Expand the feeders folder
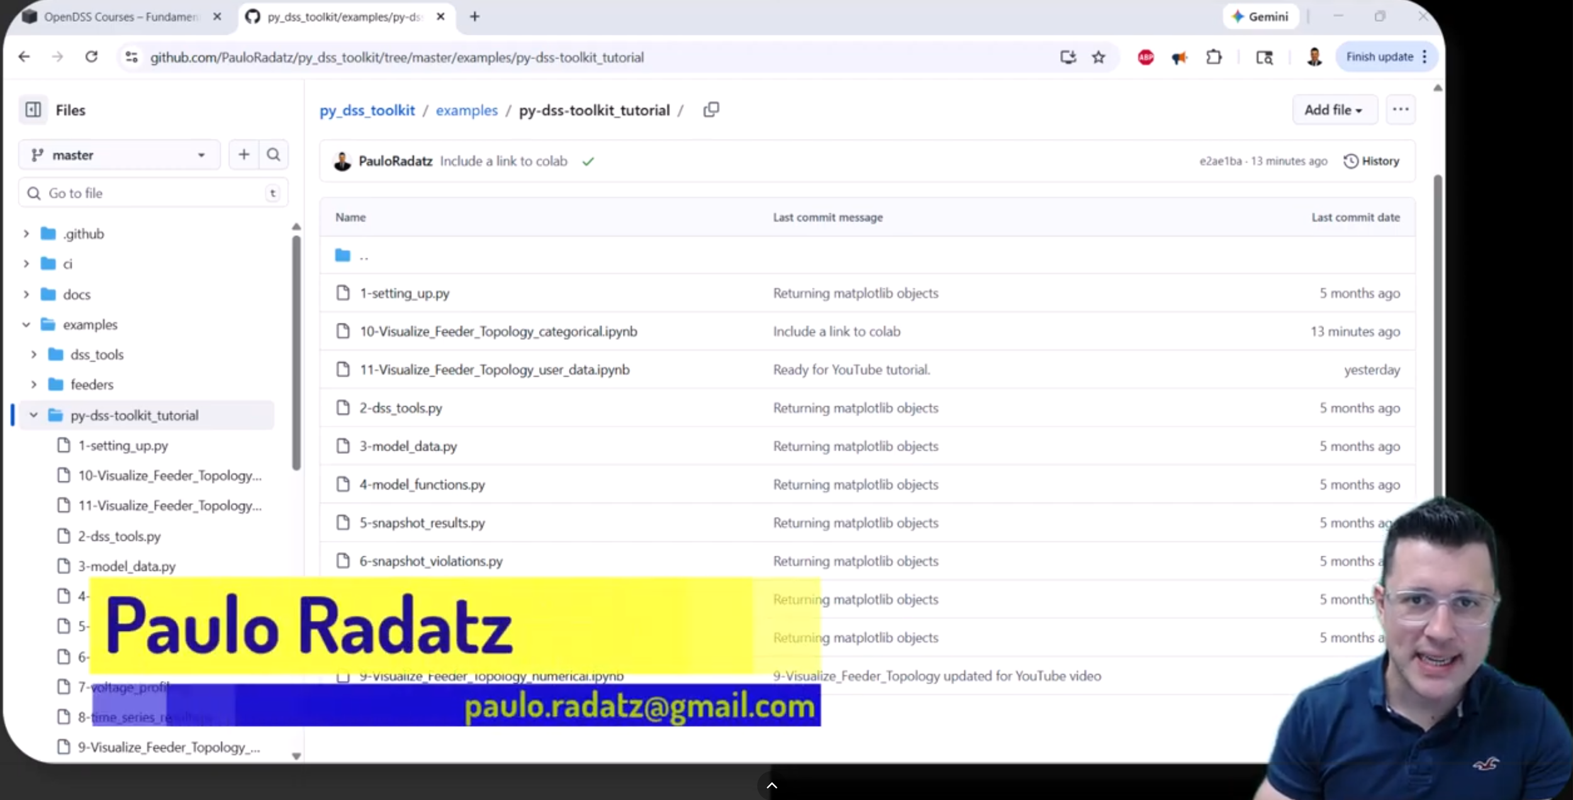 pyautogui.click(x=34, y=384)
